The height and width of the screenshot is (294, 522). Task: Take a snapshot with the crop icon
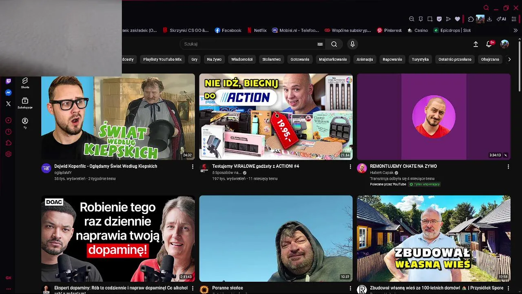(x=430, y=19)
